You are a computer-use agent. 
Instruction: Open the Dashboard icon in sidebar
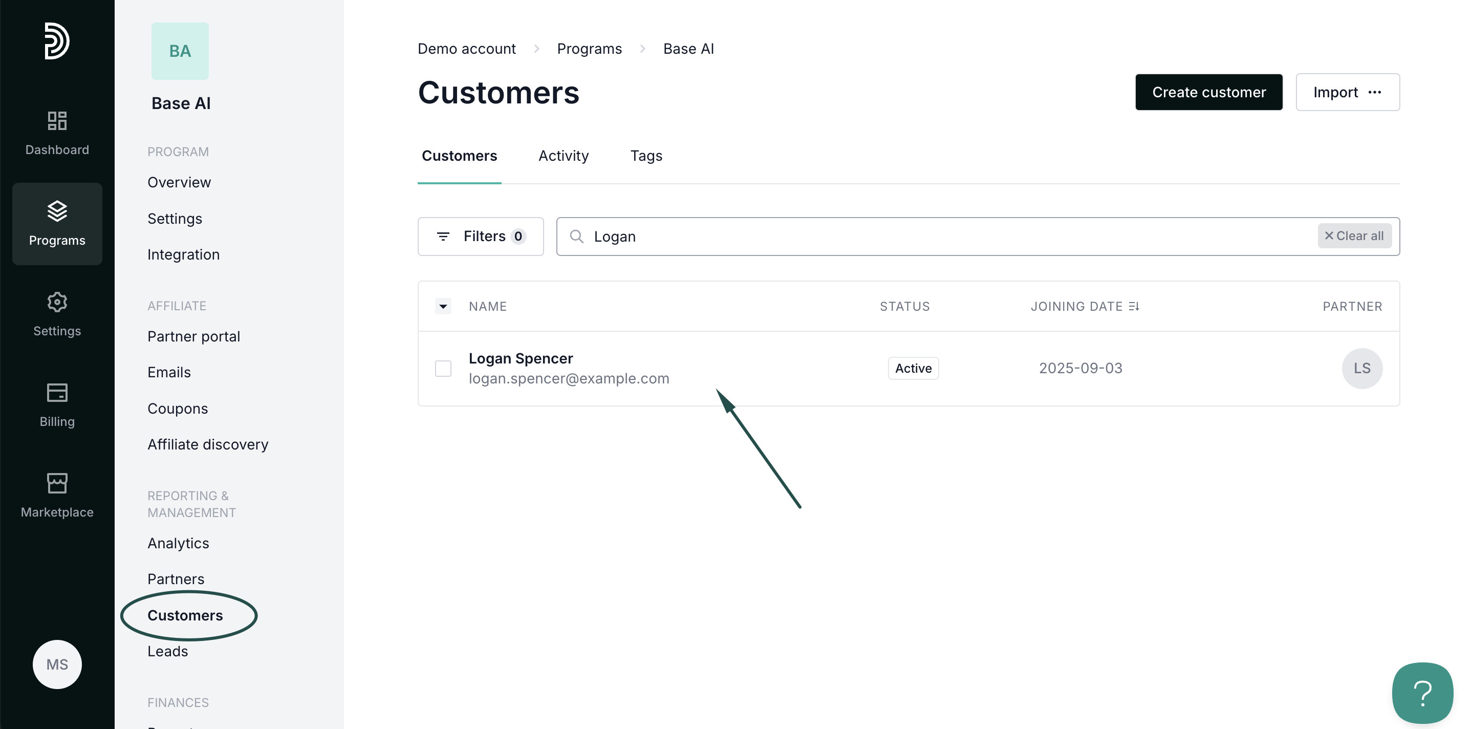57,121
